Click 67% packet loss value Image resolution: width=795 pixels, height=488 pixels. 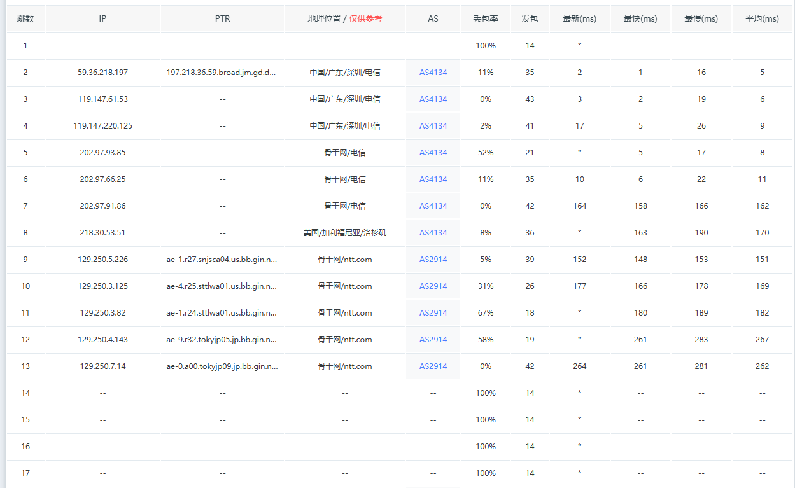[x=486, y=313]
